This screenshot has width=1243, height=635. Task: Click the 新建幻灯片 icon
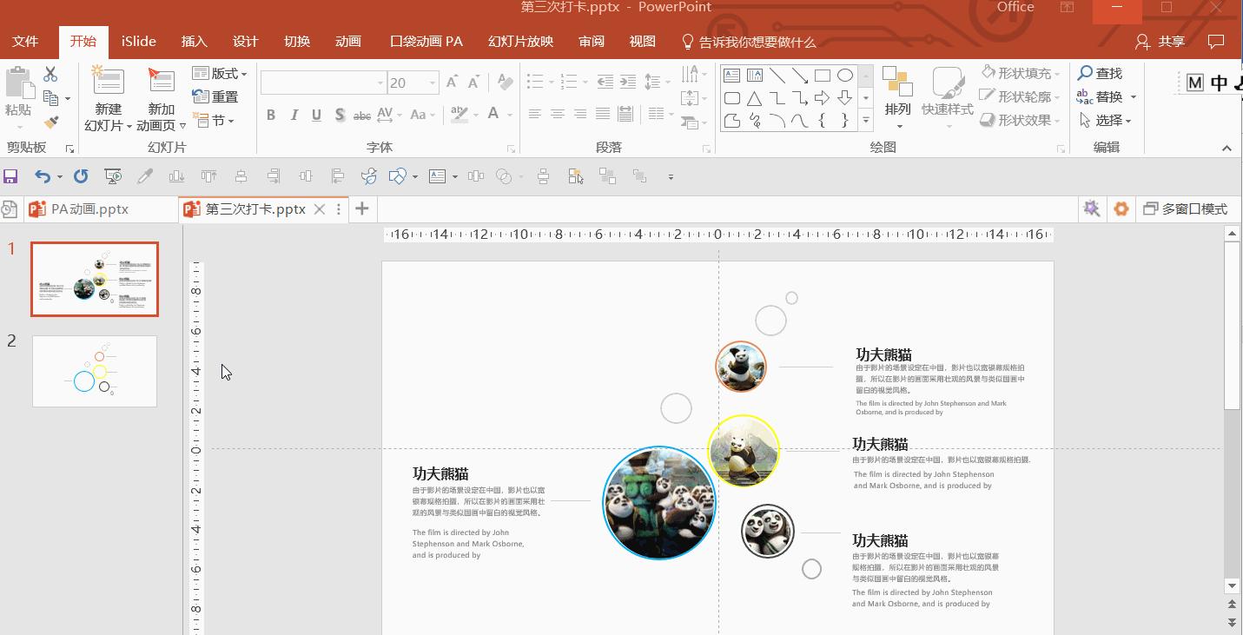pyautogui.click(x=109, y=81)
